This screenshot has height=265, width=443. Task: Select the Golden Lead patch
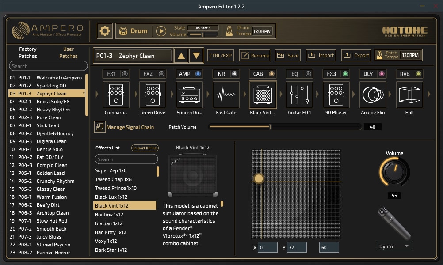pos(46,173)
